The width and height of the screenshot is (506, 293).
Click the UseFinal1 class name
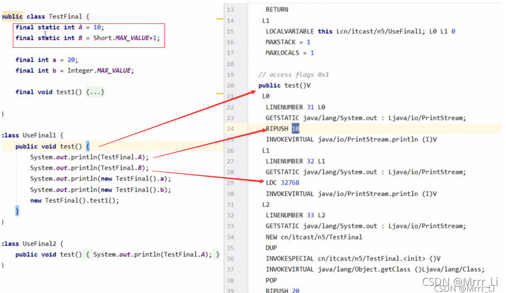coord(39,135)
